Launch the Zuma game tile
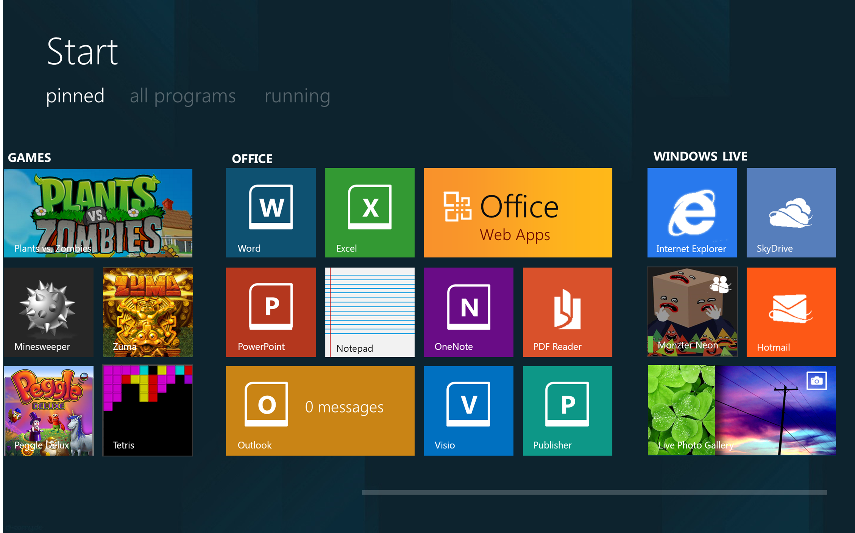The height and width of the screenshot is (533, 855). click(148, 312)
